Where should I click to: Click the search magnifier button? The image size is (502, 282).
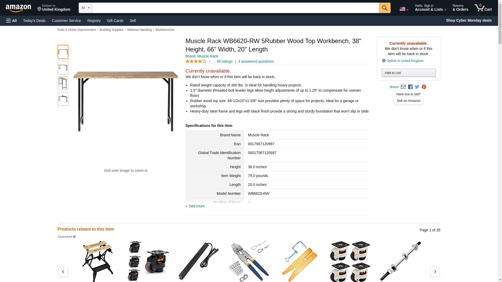coord(384,8)
